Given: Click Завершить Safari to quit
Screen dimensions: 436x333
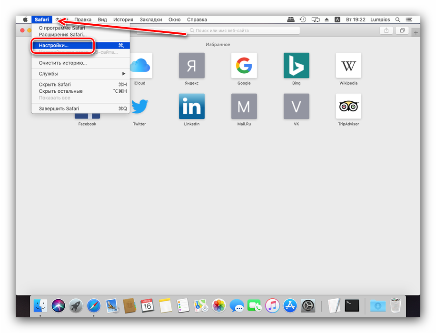Looking at the screenshot, I should 59,108.
